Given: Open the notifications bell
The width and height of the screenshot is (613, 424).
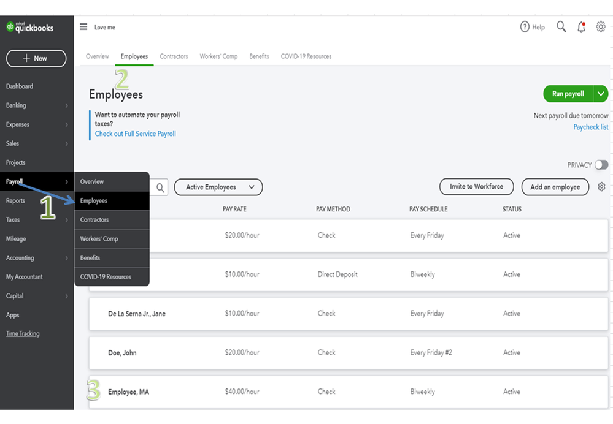Looking at the screenshot, I should [581, 27].
